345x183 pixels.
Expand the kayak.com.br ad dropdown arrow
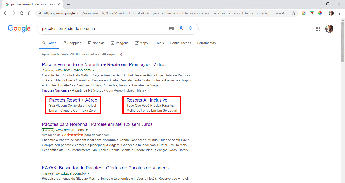[88, 173]
